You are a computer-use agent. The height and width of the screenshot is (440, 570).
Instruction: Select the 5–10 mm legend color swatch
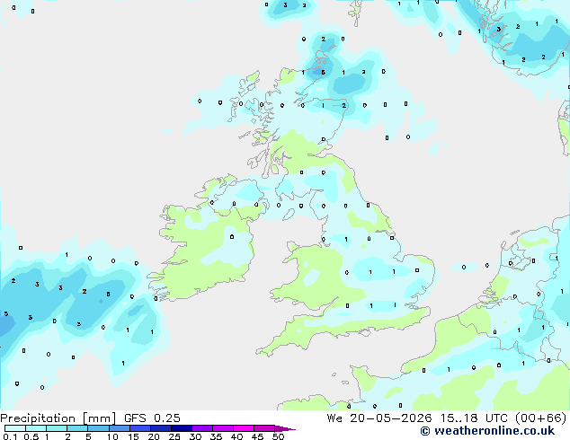tap(98, 428)
